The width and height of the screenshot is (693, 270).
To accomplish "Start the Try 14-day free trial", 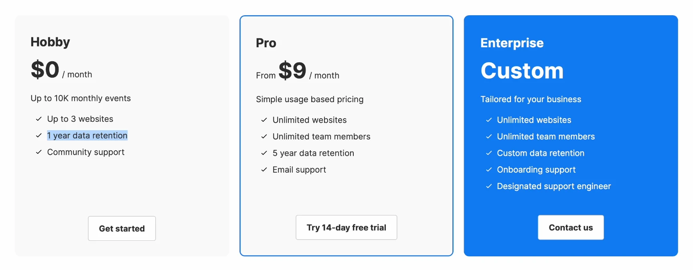I will point(346,228).
